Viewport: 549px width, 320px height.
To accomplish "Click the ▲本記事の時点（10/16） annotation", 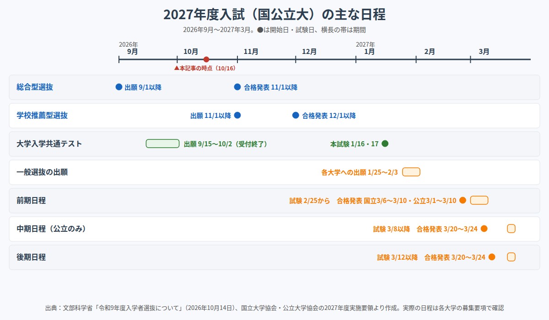I will pyautogui.click(x=205, y=68).
